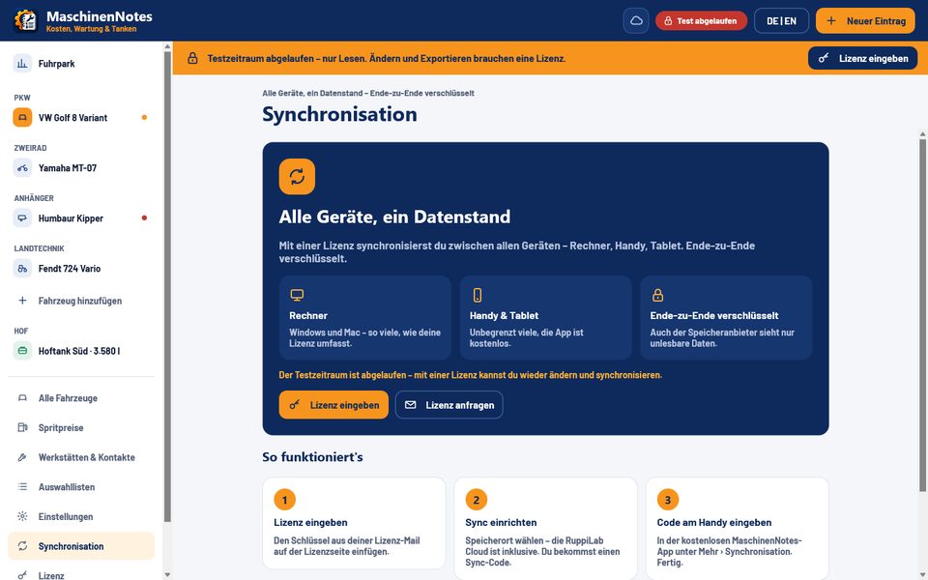Open Fendt 724 Vario entry
Viewport: 928px width, 580px height.
click(x=81, y=268)
